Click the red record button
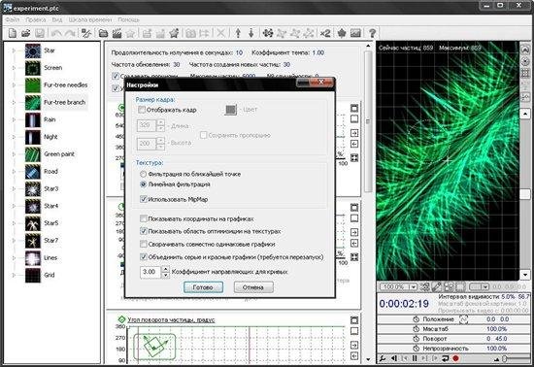 (x=455, y=358)
